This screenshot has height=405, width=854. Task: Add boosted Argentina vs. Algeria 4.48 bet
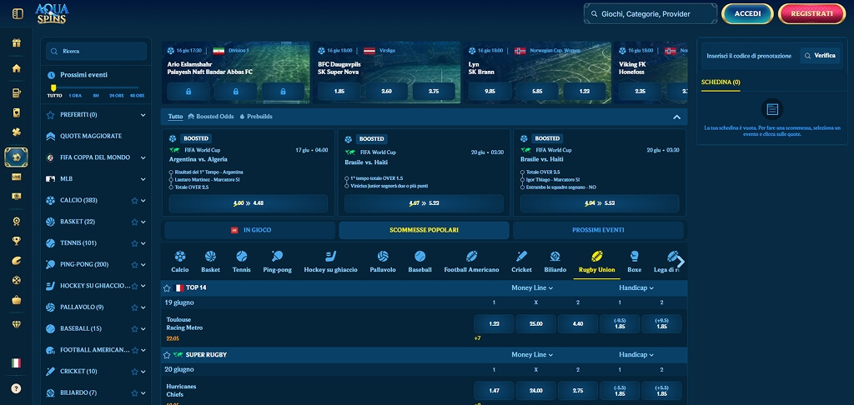[249, 203]
